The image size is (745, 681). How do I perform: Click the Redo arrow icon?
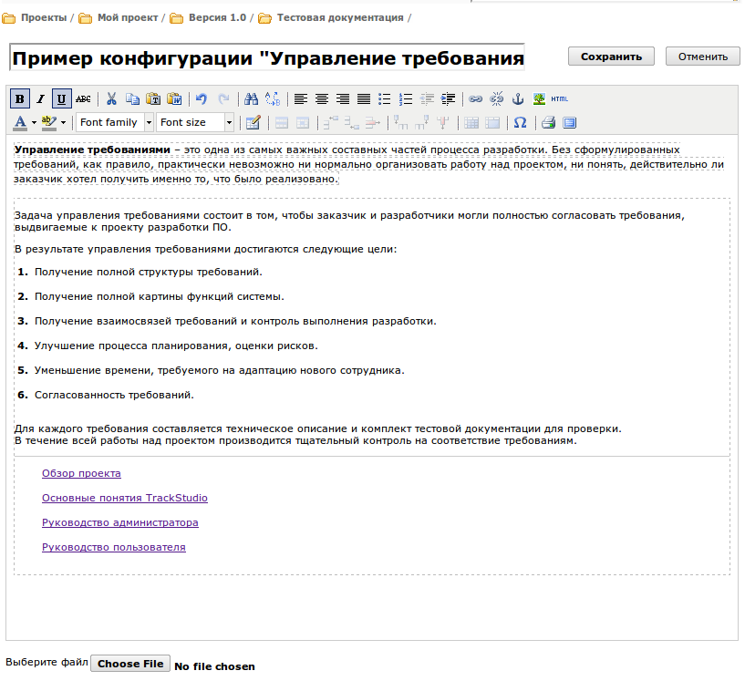[x=223, y=98]
